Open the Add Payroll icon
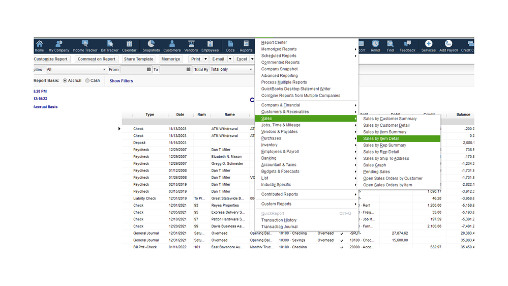 [449, 46]
